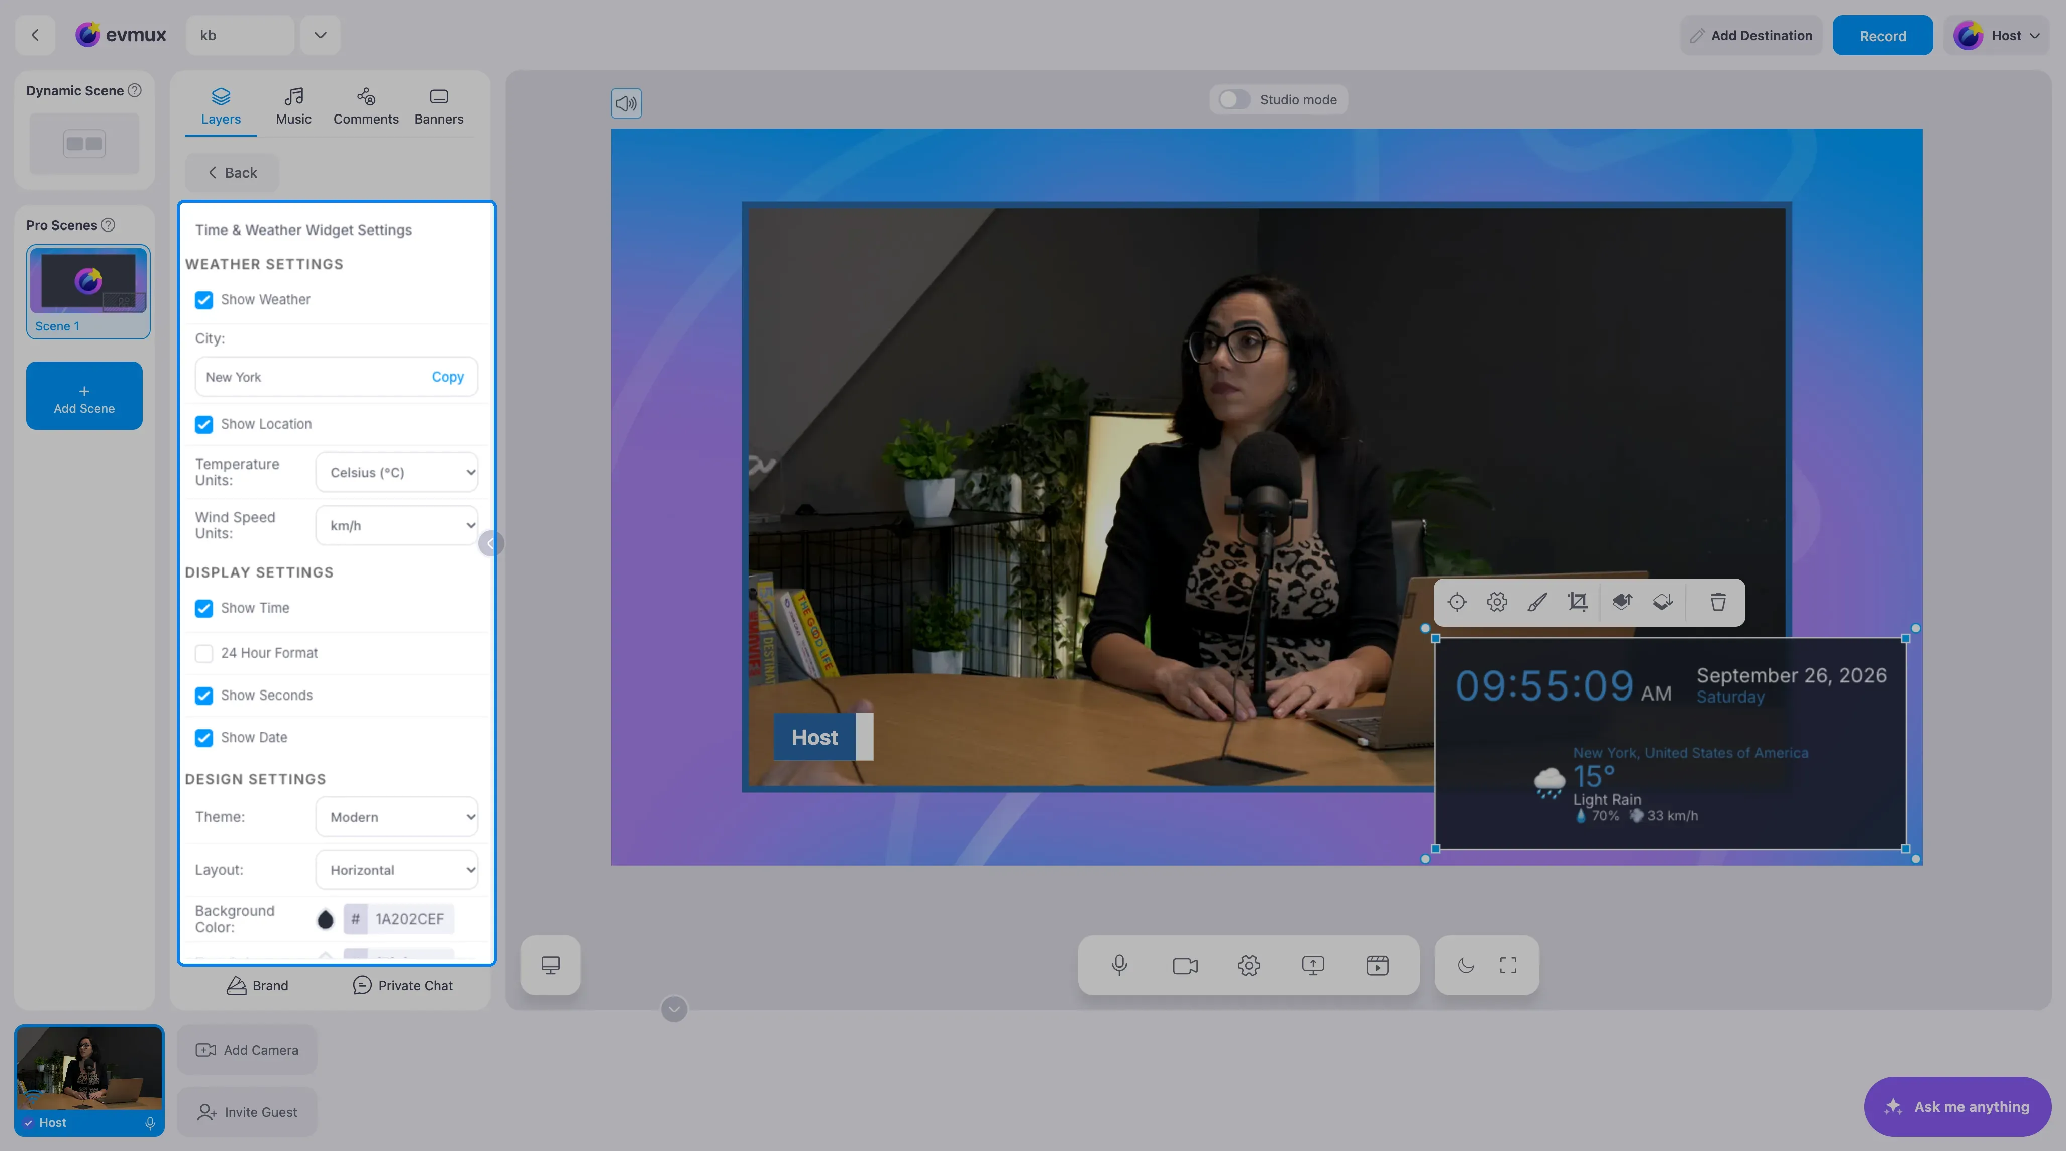Screen dimensions: 2066x1151
Task: Click the Back button in layers panel
Action: [232, 172]
